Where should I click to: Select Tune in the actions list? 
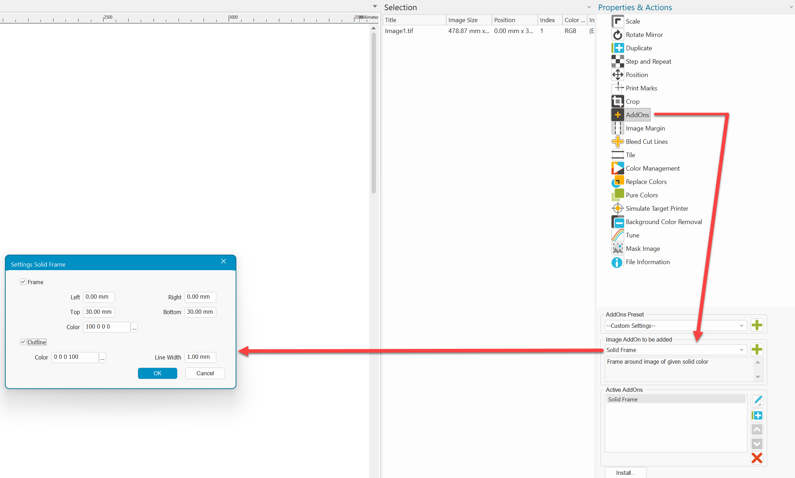click(632, 235)
